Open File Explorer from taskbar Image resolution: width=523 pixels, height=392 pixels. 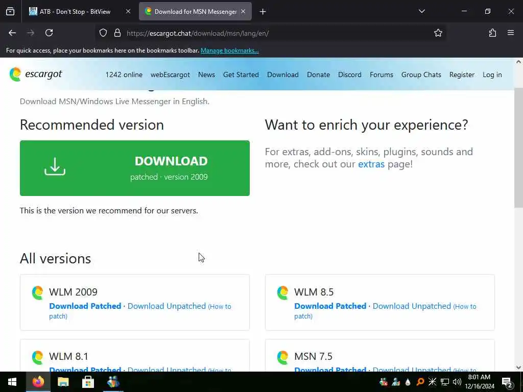(x=63, y=382)
